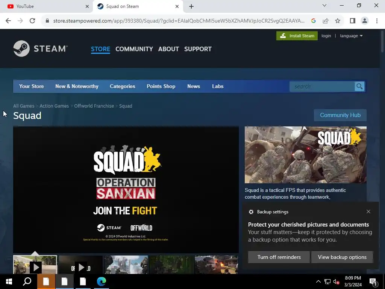Open the language dropdown
This screenshot has width=385, height=289.
pos(351,36)
